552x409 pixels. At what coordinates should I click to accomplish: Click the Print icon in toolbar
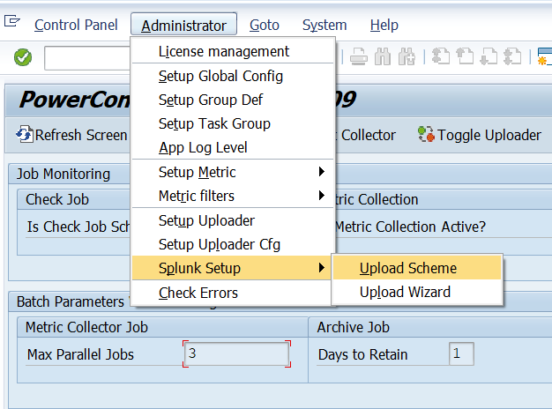coord(358,57)
